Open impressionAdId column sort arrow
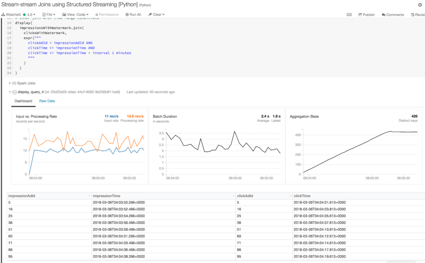The image size is (425, 263). pyautogui.click(x=89, y=196)
